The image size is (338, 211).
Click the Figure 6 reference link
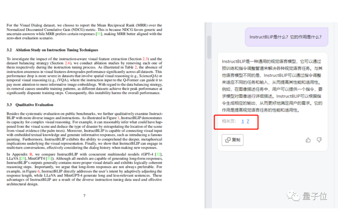pyautogui.click(x=39, y=171)
